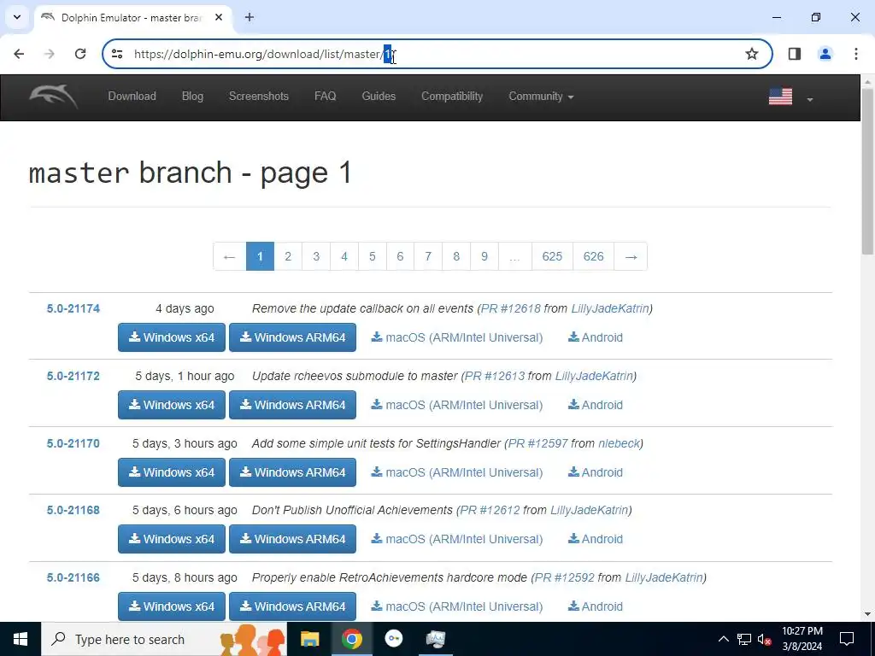This screenshot has width=875, height=656.
Task: Click the previous page arrow
Action: (229, 256)
